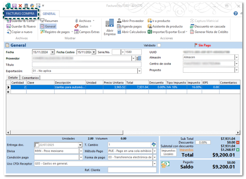Check the Entrega doc. date checkbox
Viewport: 246px width, 179px height.
(37, 145)
